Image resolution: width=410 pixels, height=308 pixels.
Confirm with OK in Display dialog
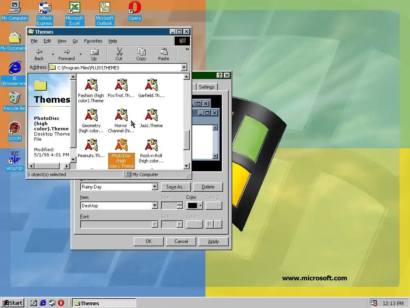point(149,241)
